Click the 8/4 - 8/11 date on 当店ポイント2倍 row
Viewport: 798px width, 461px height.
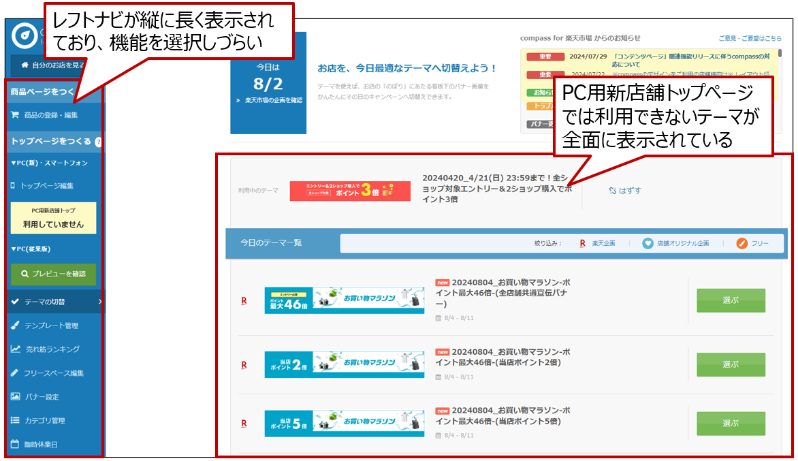[x=454, y=377]
